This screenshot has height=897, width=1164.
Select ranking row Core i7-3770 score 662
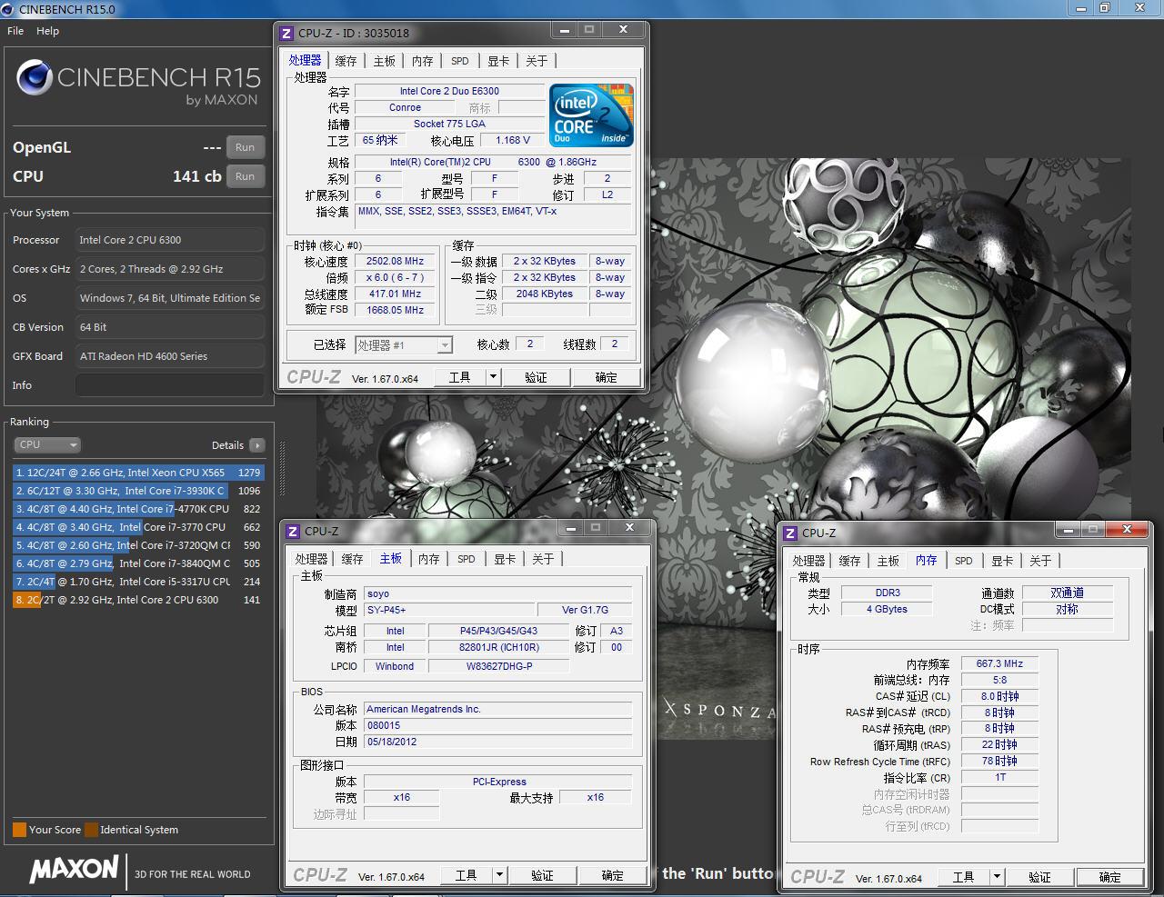[138, 527]
